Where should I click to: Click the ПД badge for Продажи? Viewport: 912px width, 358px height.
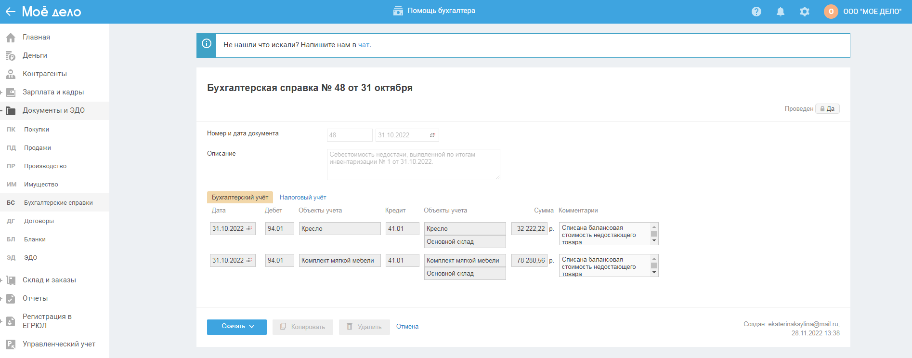click(11, 148)
